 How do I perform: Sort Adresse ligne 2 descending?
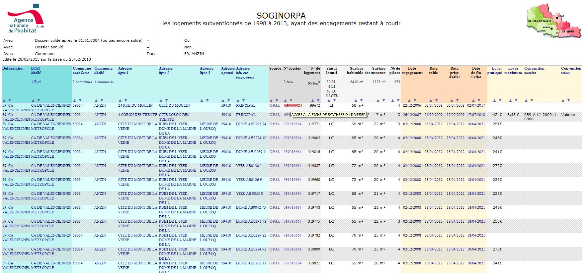pyautogui.click(x=166, y=100)
